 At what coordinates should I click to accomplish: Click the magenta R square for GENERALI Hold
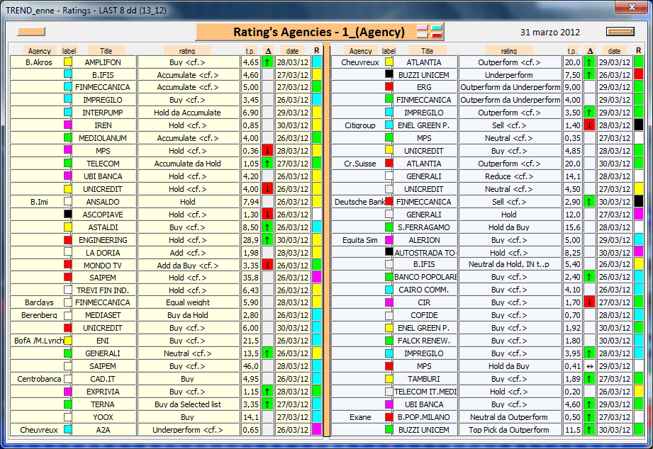(x=638, y=215)
